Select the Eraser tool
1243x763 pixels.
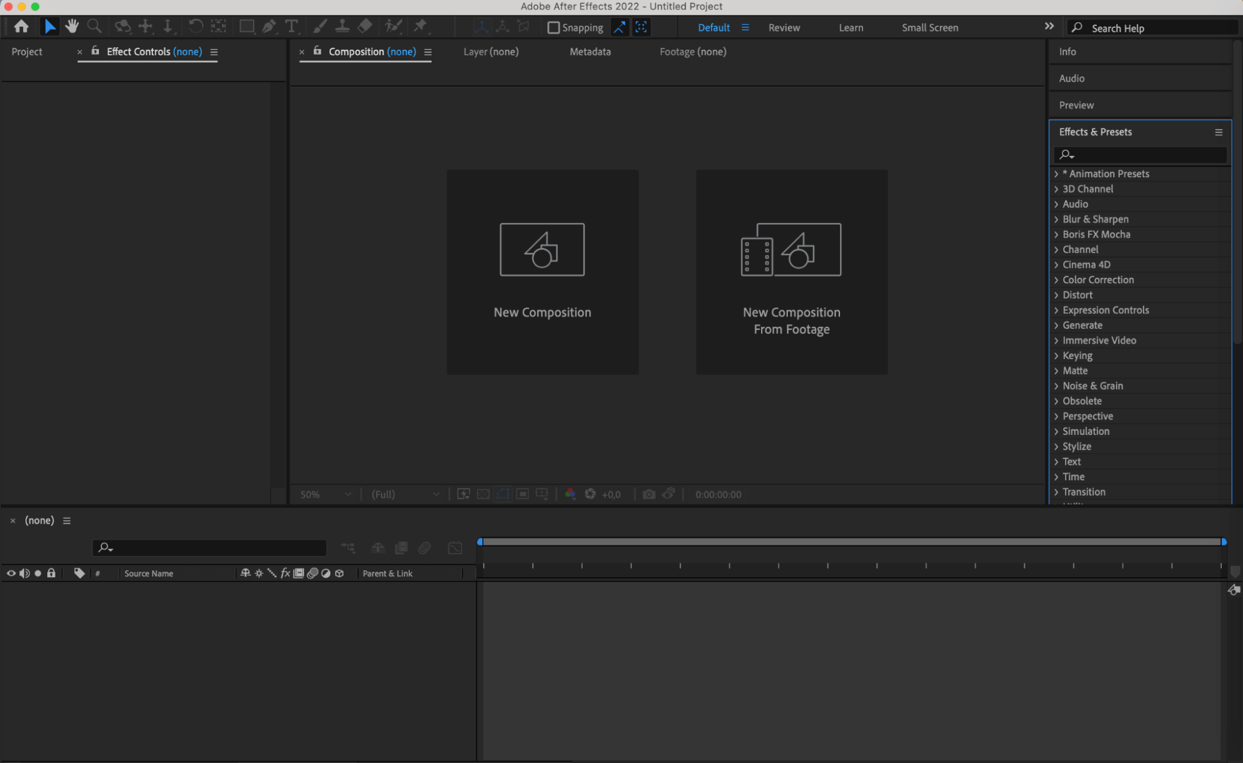pos(365,26)
